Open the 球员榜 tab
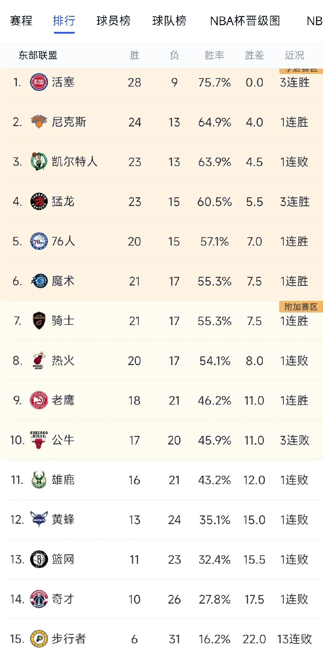 pyautogui.click(x=114, y=21)
